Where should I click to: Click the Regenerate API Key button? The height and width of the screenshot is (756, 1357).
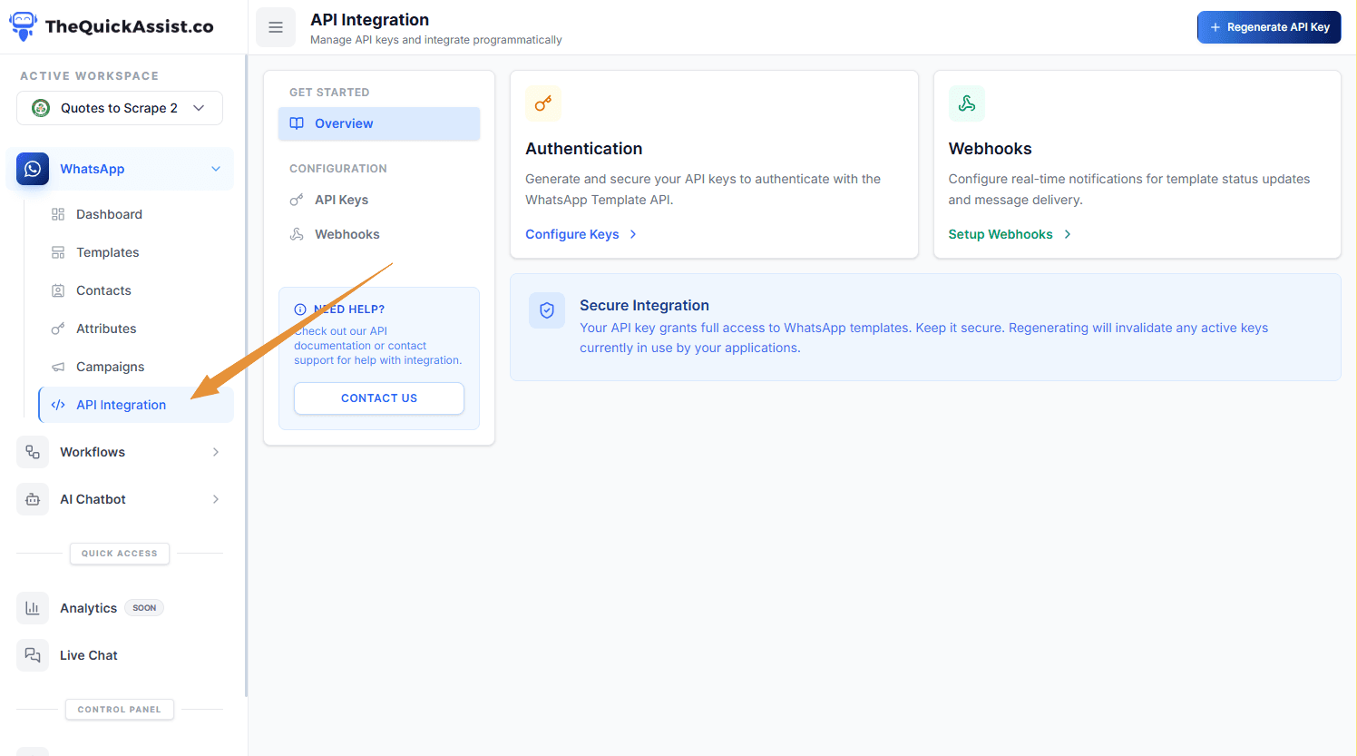click(1269, 27)
